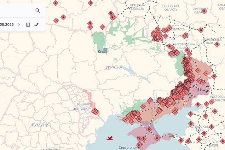The height and width of the screenshot is (150, 225).
Task: Click the Брянська область label
Action: [137, 7]
